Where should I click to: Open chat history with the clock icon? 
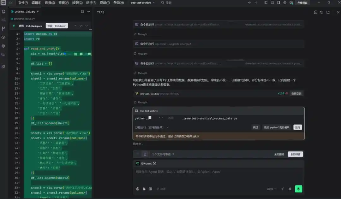coord(322,12)
